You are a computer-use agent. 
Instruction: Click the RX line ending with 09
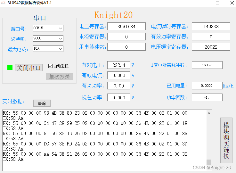click(95, 113)
